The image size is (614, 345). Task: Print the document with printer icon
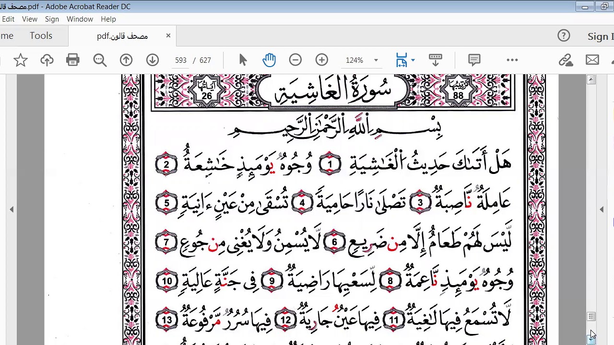tap(73, 60)
